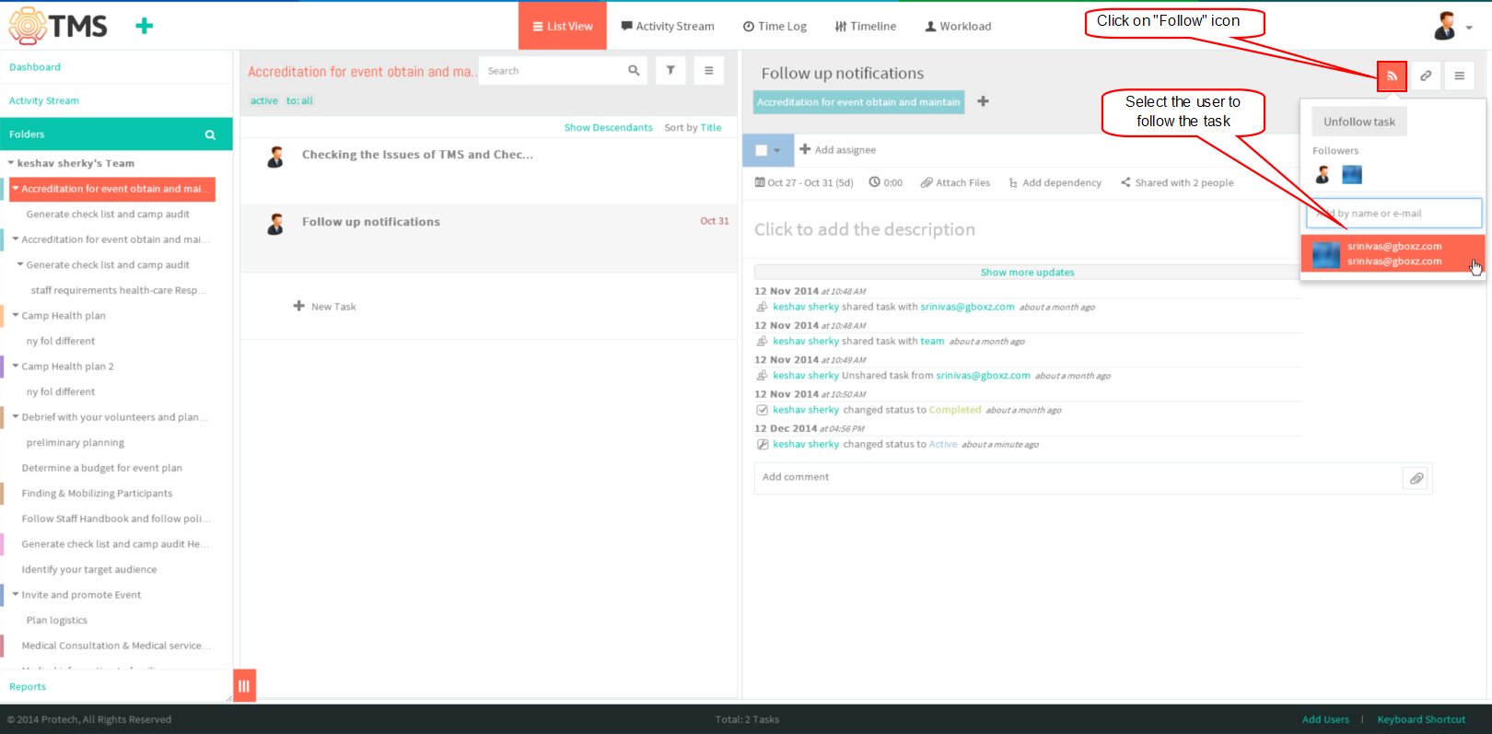Toggle the task status checkbox
The image size is (1492, 734).
click(x=762, y=150)
